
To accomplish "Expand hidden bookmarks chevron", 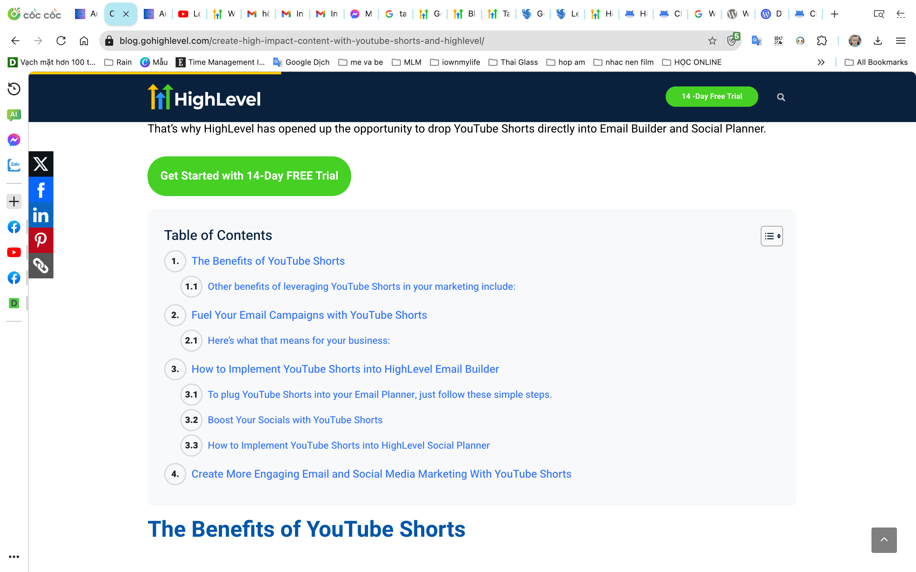I will (x=821, y=62).
